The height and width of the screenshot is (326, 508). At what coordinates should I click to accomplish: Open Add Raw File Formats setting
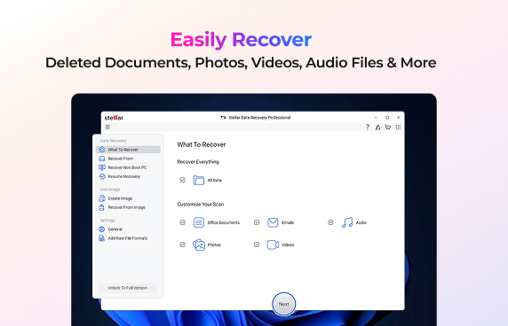pyautogui.click(x=128, y=238)
